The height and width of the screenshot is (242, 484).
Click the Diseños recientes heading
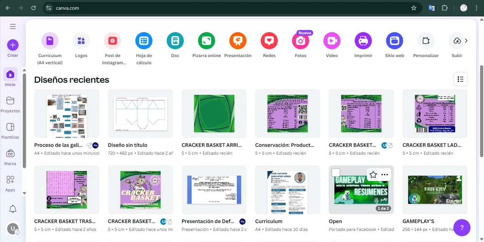pos(71,80)
